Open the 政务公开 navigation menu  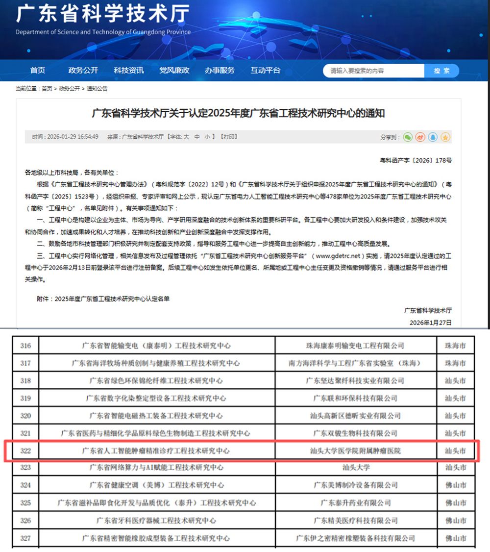tap(83, 71)
